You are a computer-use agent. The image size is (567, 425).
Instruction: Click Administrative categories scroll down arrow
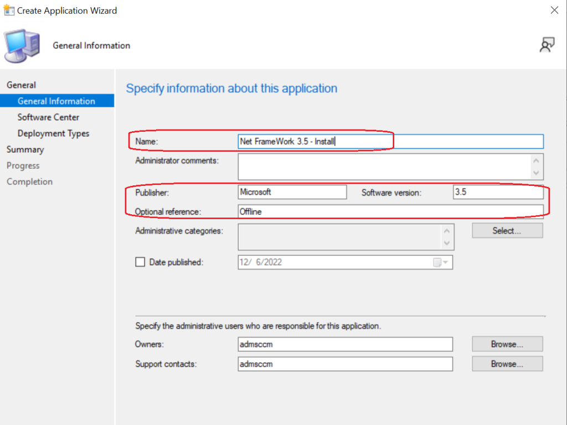coord(447,243)
